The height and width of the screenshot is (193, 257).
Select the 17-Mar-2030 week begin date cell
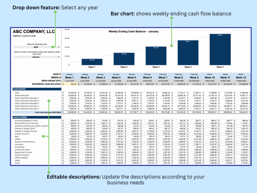click(241, 81)
